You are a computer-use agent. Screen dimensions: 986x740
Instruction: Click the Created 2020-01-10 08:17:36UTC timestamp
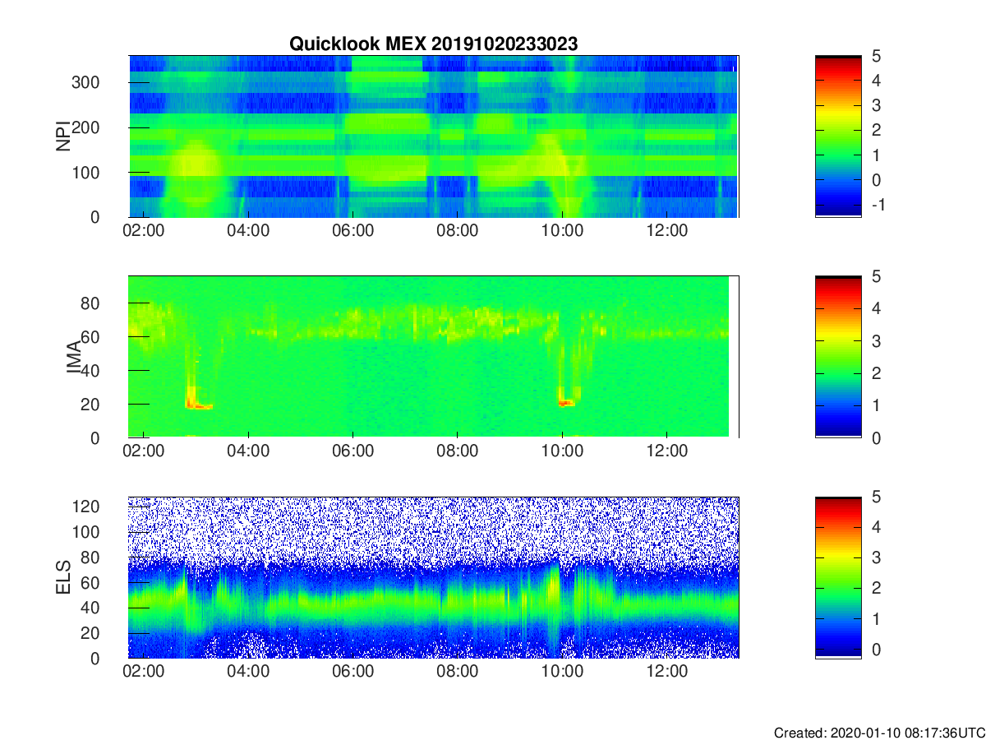click(879, 733)
